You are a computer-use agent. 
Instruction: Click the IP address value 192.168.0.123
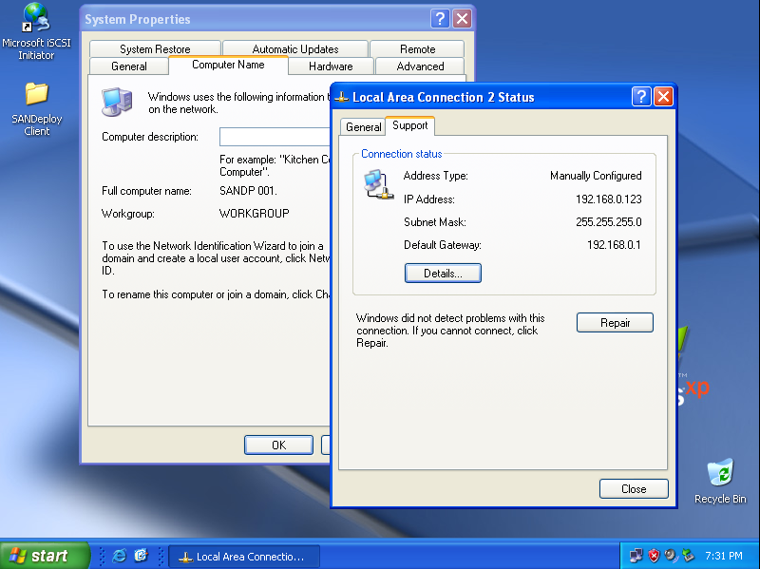point(608,199)
